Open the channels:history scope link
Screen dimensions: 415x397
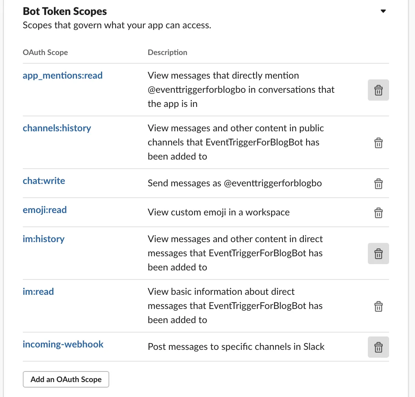57,128
